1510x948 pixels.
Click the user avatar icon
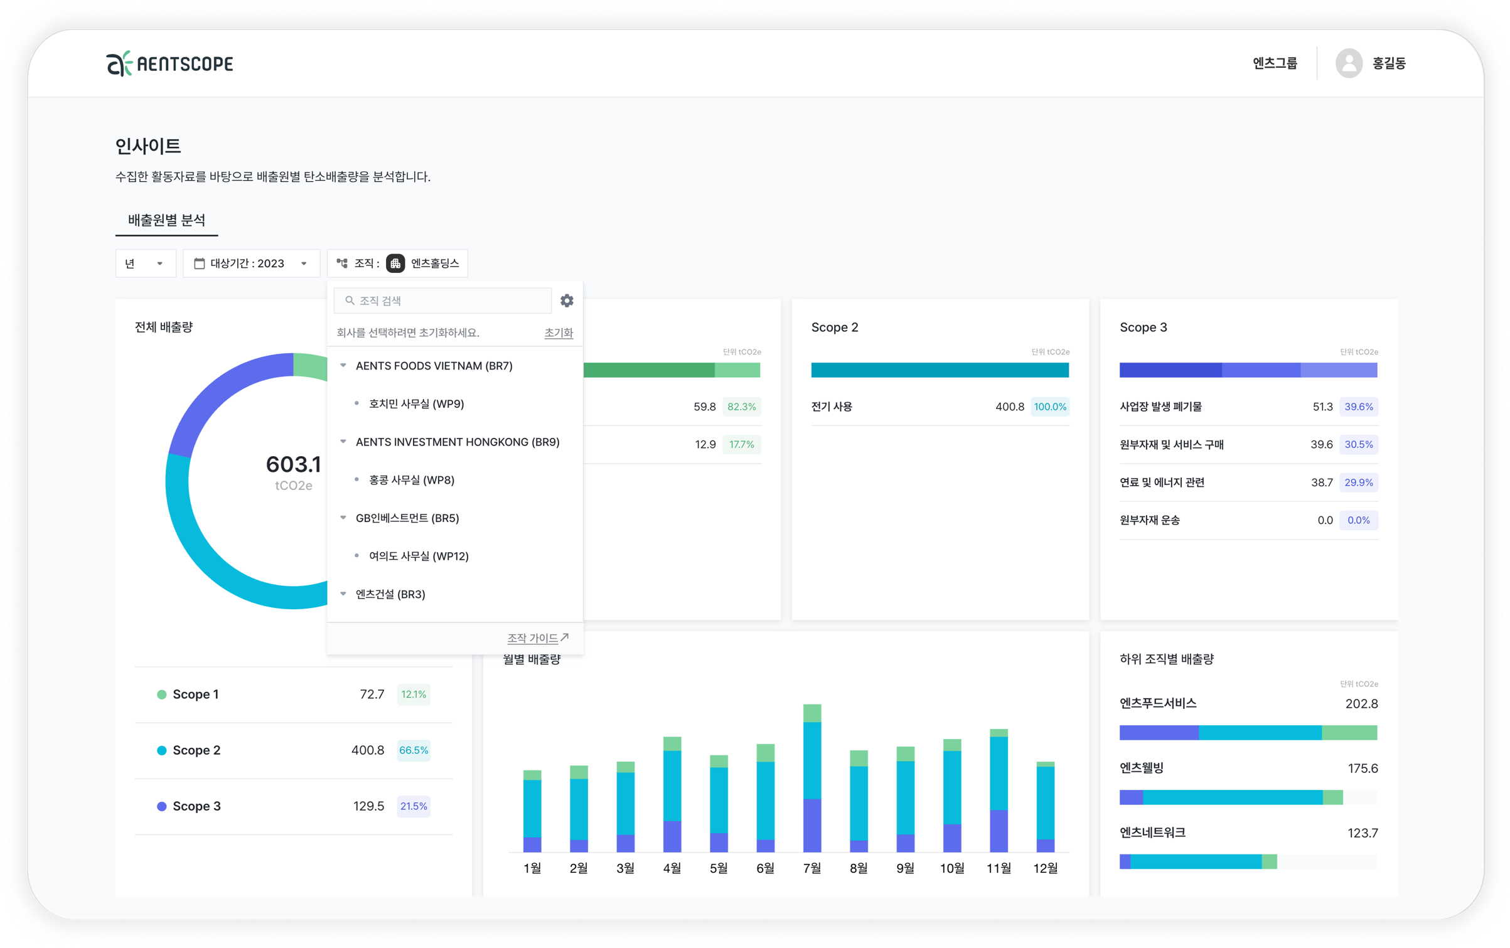tap(1348, 63)
